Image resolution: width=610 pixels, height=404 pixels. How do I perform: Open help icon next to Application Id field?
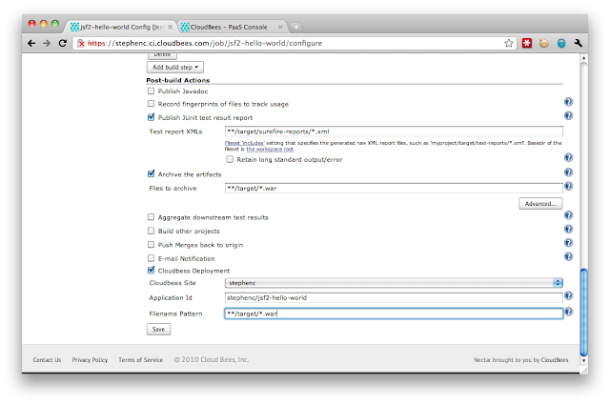pos(568,296)
